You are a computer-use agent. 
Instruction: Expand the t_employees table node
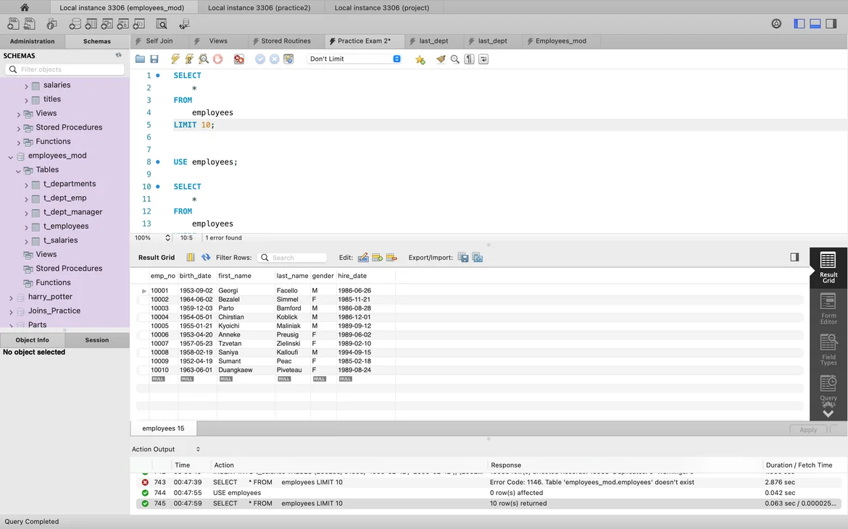click(x=27, y=227)
